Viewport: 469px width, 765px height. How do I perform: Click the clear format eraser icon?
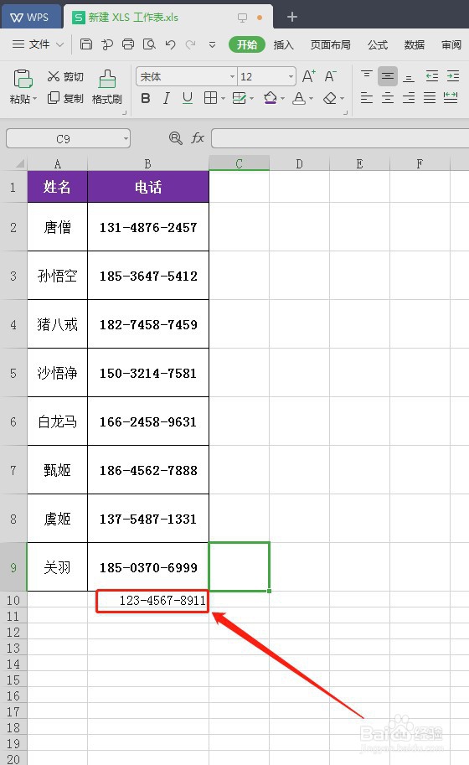point(330,98)
